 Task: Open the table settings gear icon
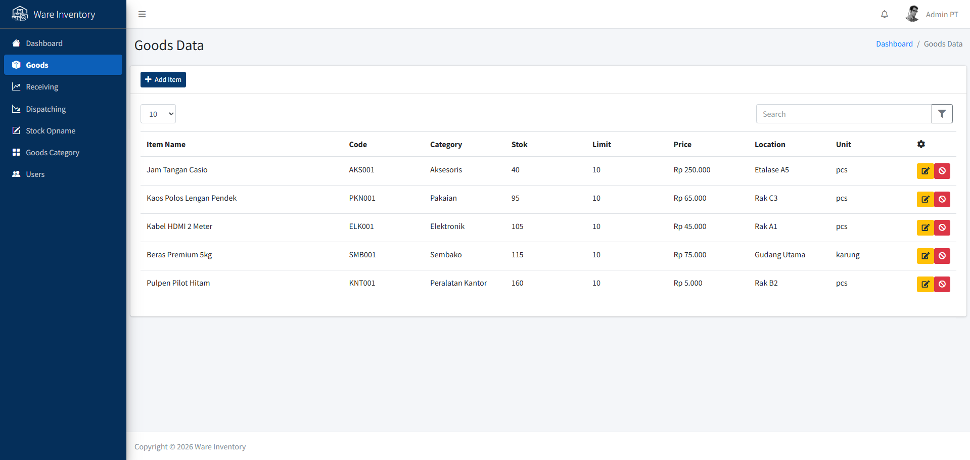tap(921, 144)
